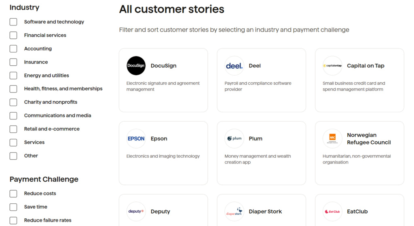Click the Plum logo icon

[x=234, y=139]
